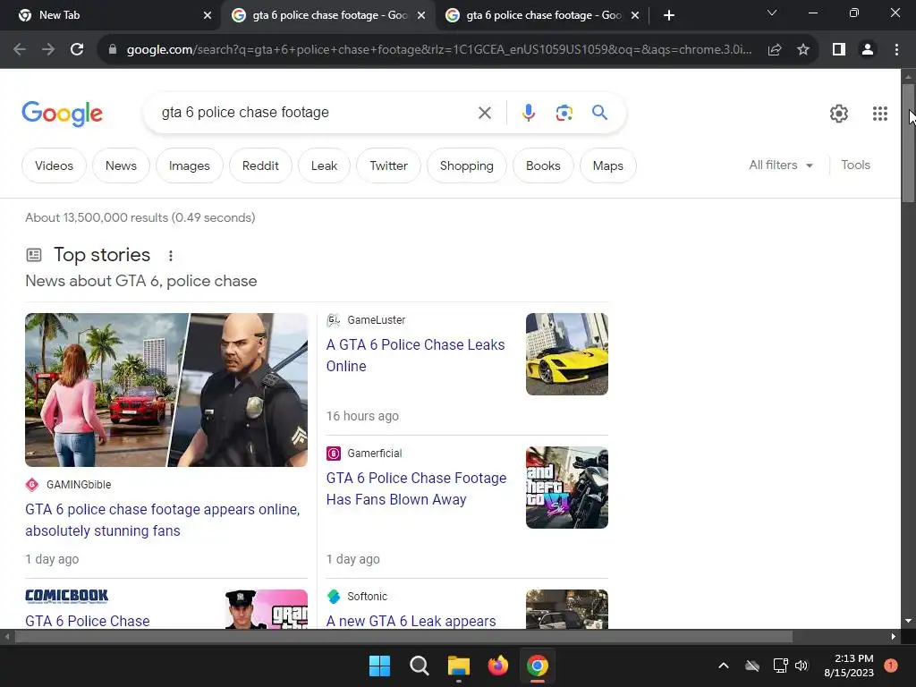Open the tab search chevron

pos(772,13)
